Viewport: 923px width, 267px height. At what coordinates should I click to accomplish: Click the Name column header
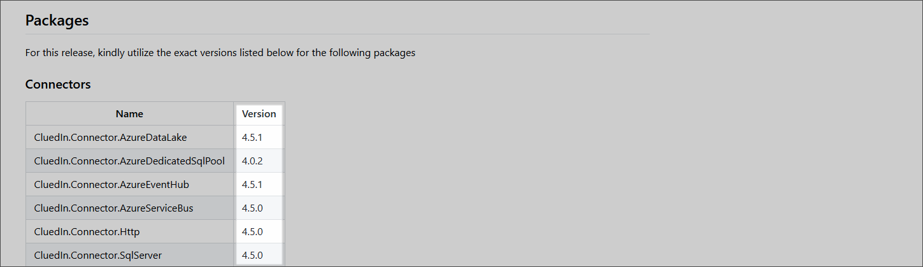129,114
